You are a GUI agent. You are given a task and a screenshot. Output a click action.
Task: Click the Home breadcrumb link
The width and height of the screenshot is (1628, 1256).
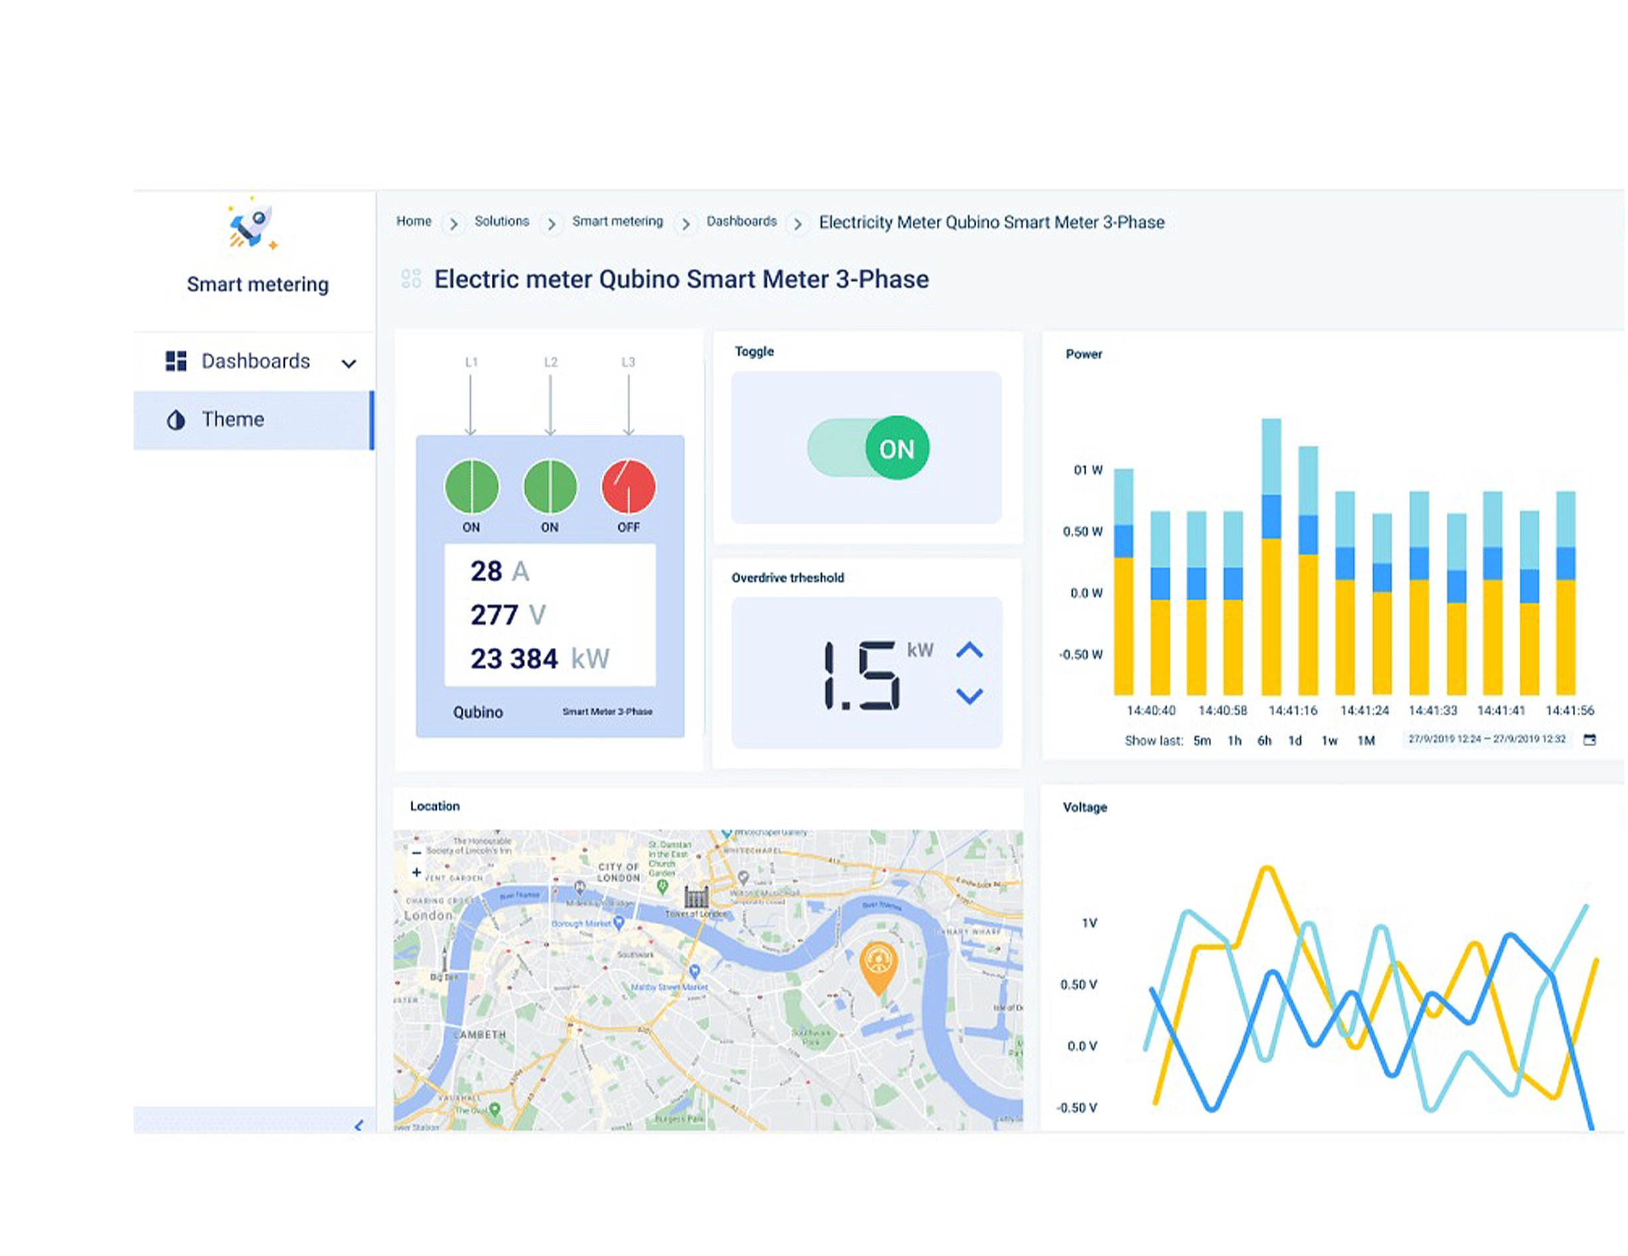click(x=414, y=221)
